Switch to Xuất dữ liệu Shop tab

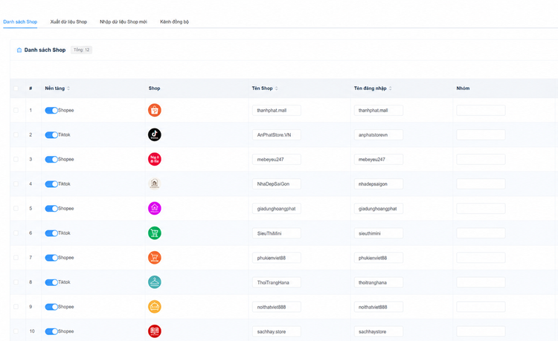tap(68, 22)
